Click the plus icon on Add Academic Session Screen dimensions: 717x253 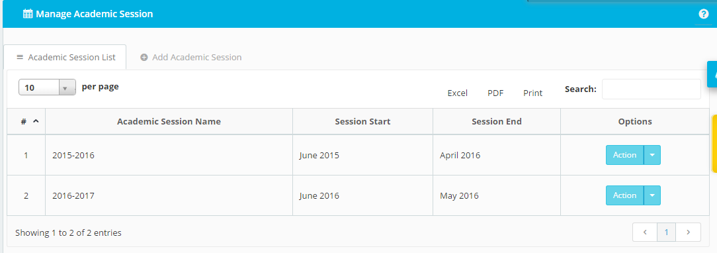point(144,58)
